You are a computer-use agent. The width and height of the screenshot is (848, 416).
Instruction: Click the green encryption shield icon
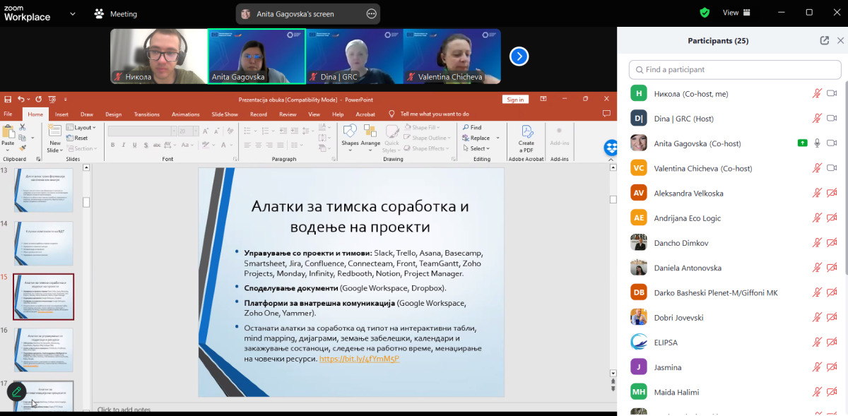coord(705,13)
